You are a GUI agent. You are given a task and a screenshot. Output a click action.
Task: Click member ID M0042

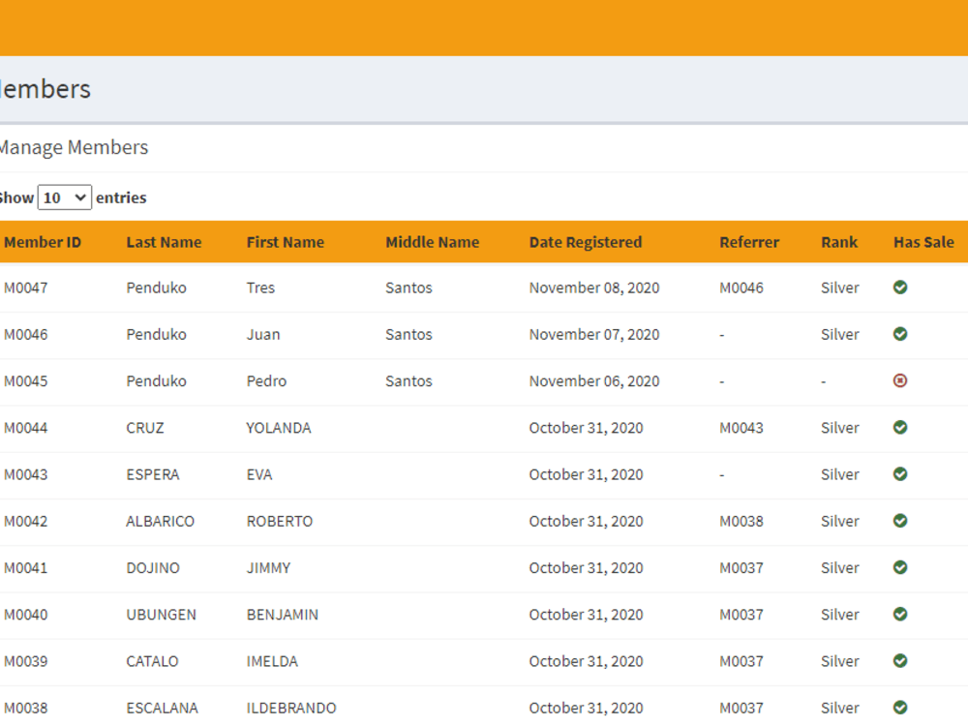click(26, 521)
